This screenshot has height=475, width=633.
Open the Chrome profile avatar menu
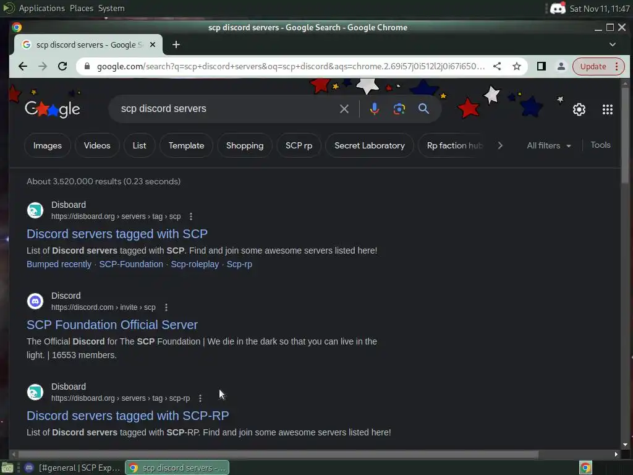point(561,66)
